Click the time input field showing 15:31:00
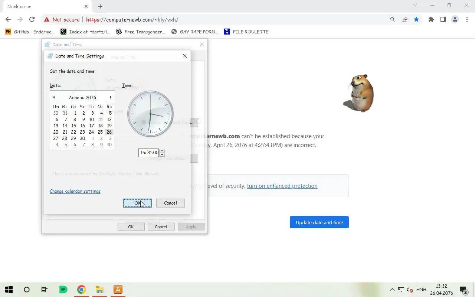 (149, 152)
